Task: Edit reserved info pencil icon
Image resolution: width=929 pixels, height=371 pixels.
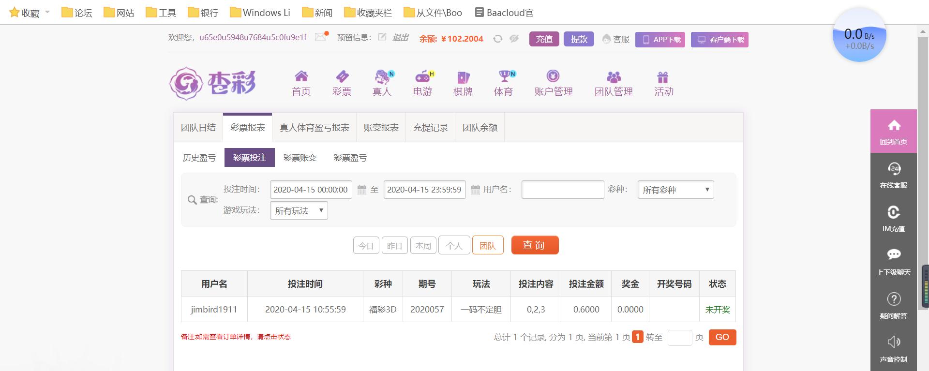Action: coord(382,37)
